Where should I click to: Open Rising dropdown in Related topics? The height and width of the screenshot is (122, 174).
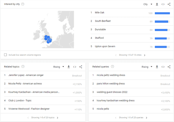click(x=59, y=67)
